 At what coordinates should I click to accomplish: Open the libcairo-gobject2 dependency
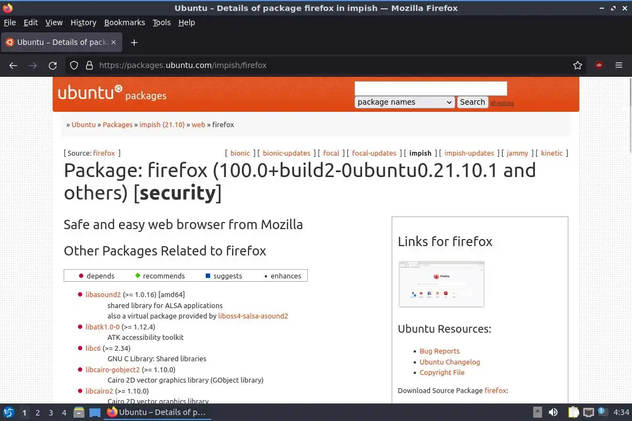(112, 369)
